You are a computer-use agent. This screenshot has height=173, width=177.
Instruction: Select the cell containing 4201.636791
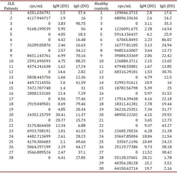[x=39, y=13]
